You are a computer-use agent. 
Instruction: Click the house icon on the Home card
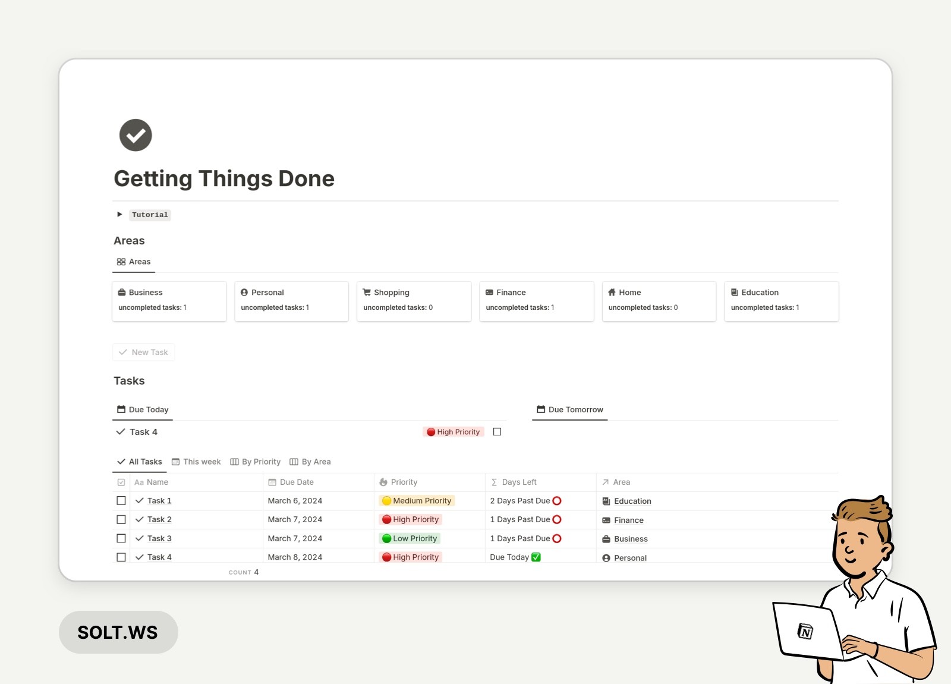coord(612,292)
